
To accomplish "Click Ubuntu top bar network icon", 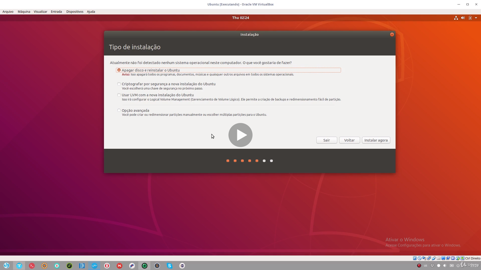I will click(456, 18).
